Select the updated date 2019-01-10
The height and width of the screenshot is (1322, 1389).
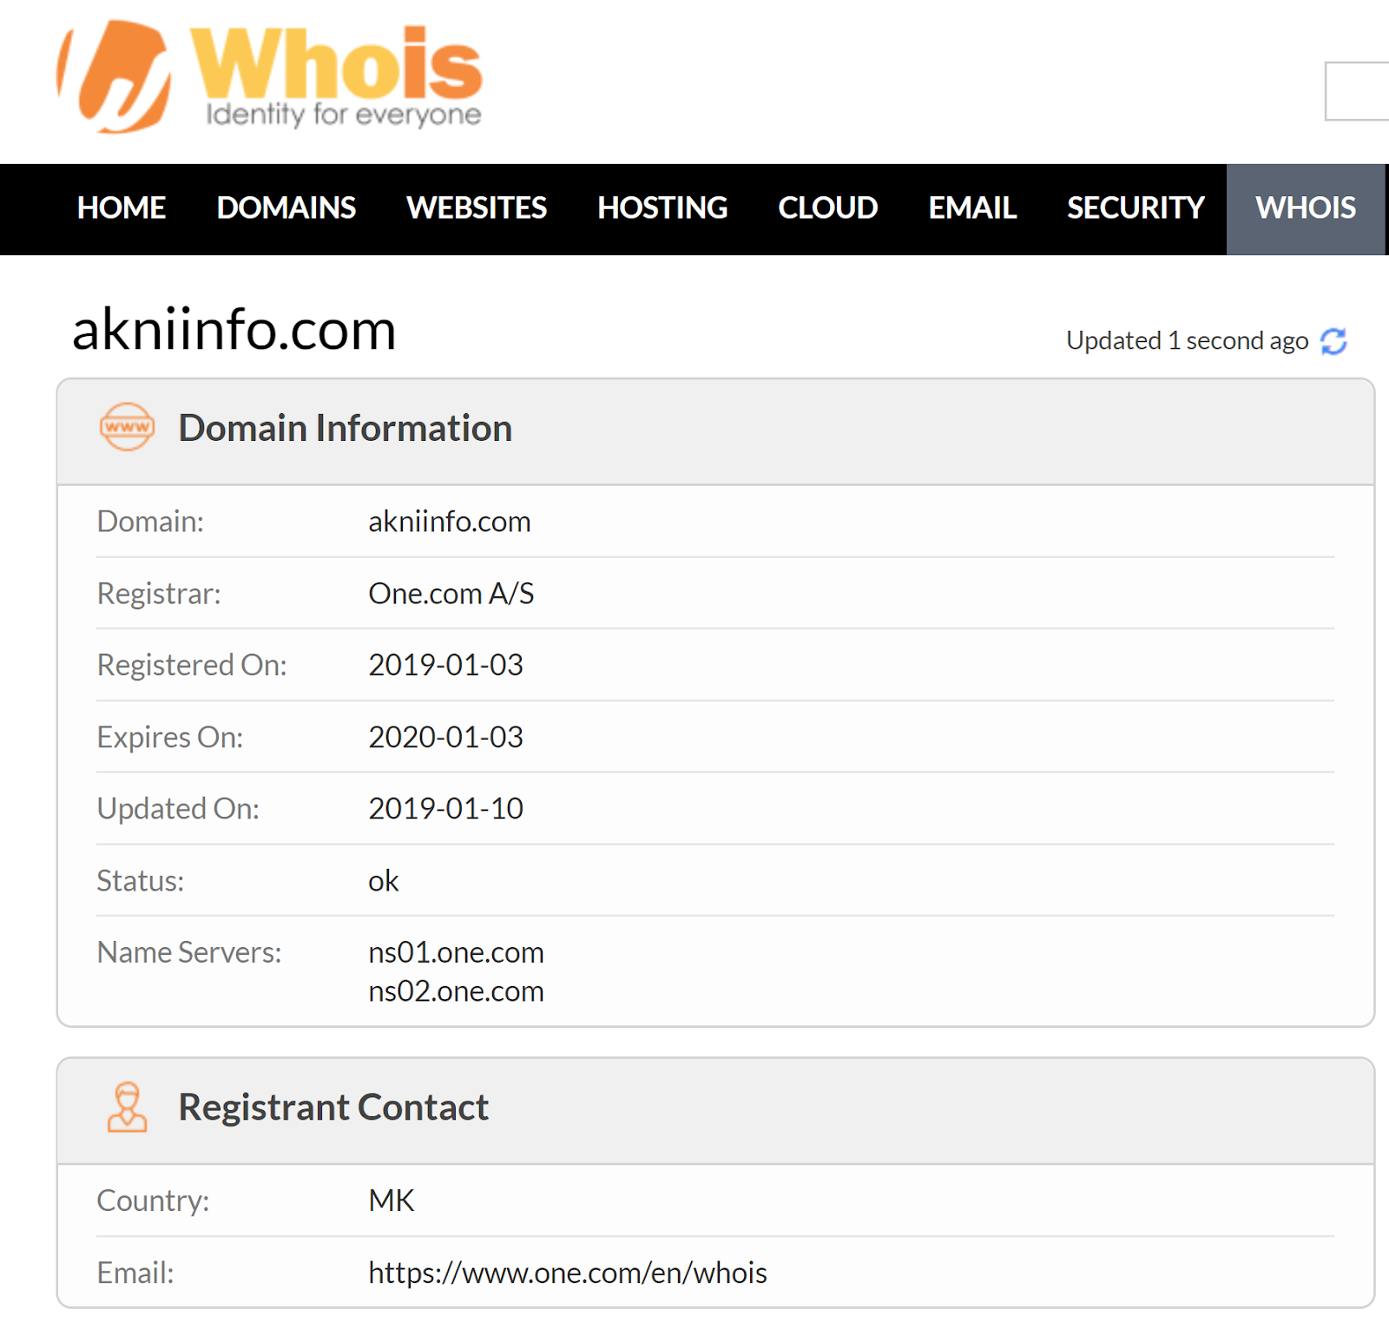(x=446, y=809)
